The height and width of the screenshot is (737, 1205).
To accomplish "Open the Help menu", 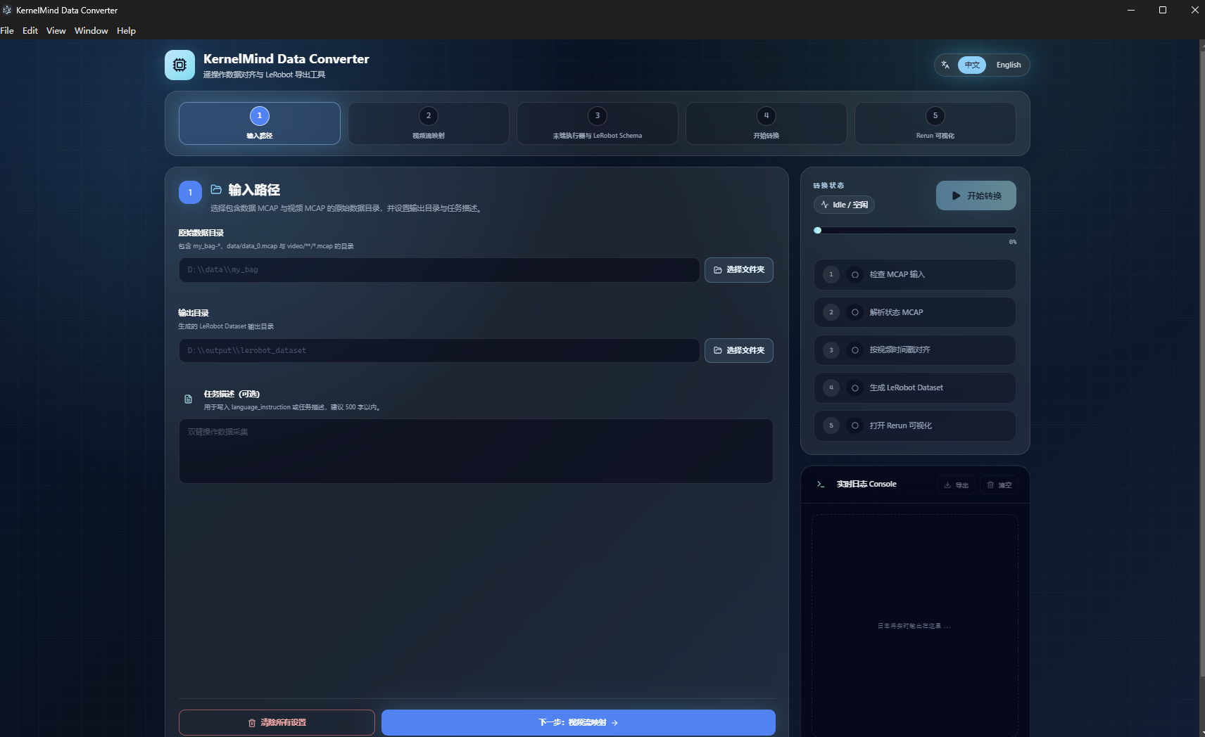I will coord(127,30).
